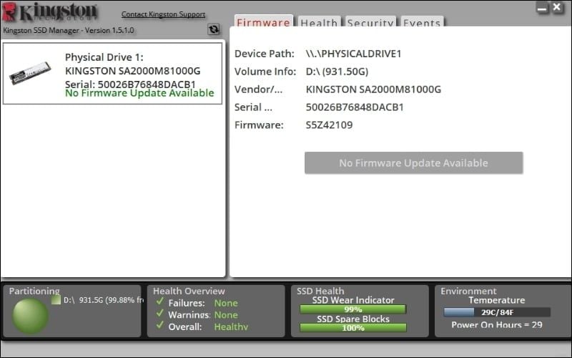Click the D:\ partition color legend square
This screenshot has height=358, width=572.
[x=56, y=300]
